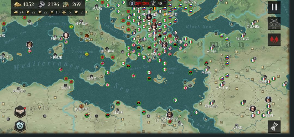The image size is (294, 137).
Task: Open the red flags surrender icon
Action: [x=274, y=40]
